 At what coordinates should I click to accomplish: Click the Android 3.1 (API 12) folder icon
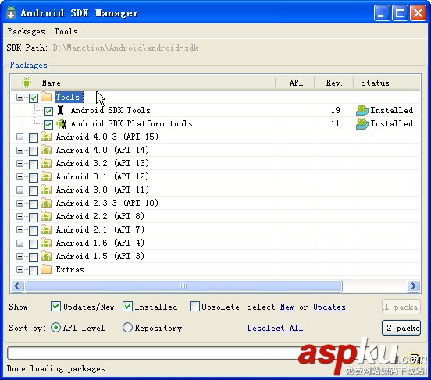click(x=46, y=176)
